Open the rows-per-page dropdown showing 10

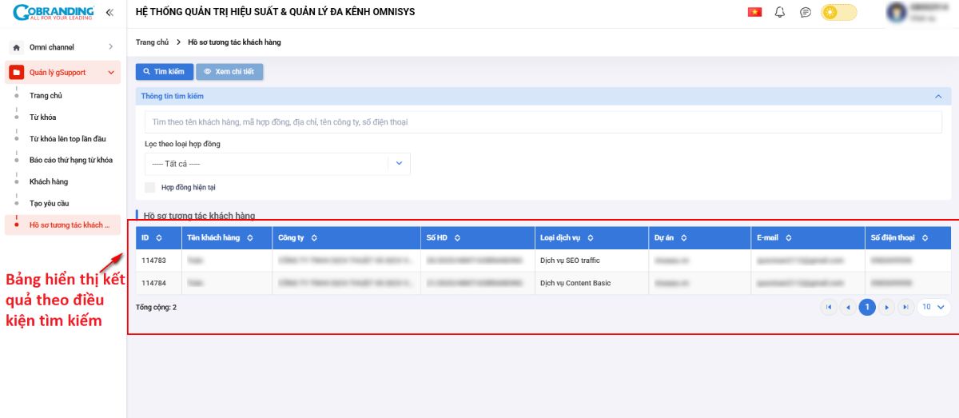click(933, 307)
